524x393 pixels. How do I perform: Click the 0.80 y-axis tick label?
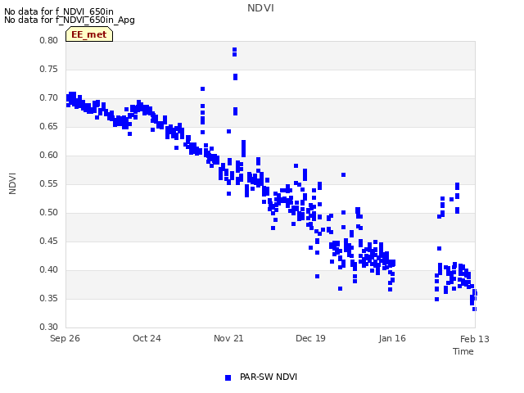pyautogui.click(x=48, y=40)
